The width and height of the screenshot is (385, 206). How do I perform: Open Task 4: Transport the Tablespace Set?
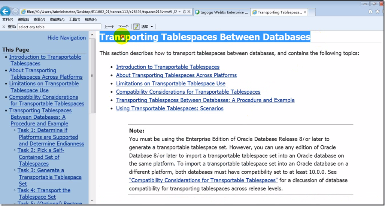coord(44,194)
